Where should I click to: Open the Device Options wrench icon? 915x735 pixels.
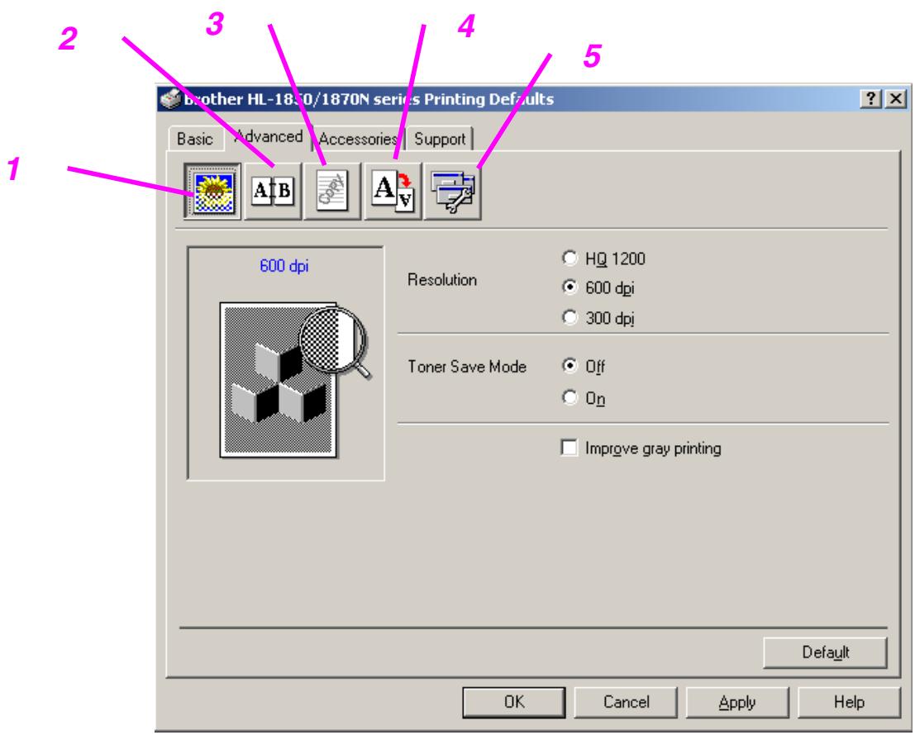tap(453, 191)
